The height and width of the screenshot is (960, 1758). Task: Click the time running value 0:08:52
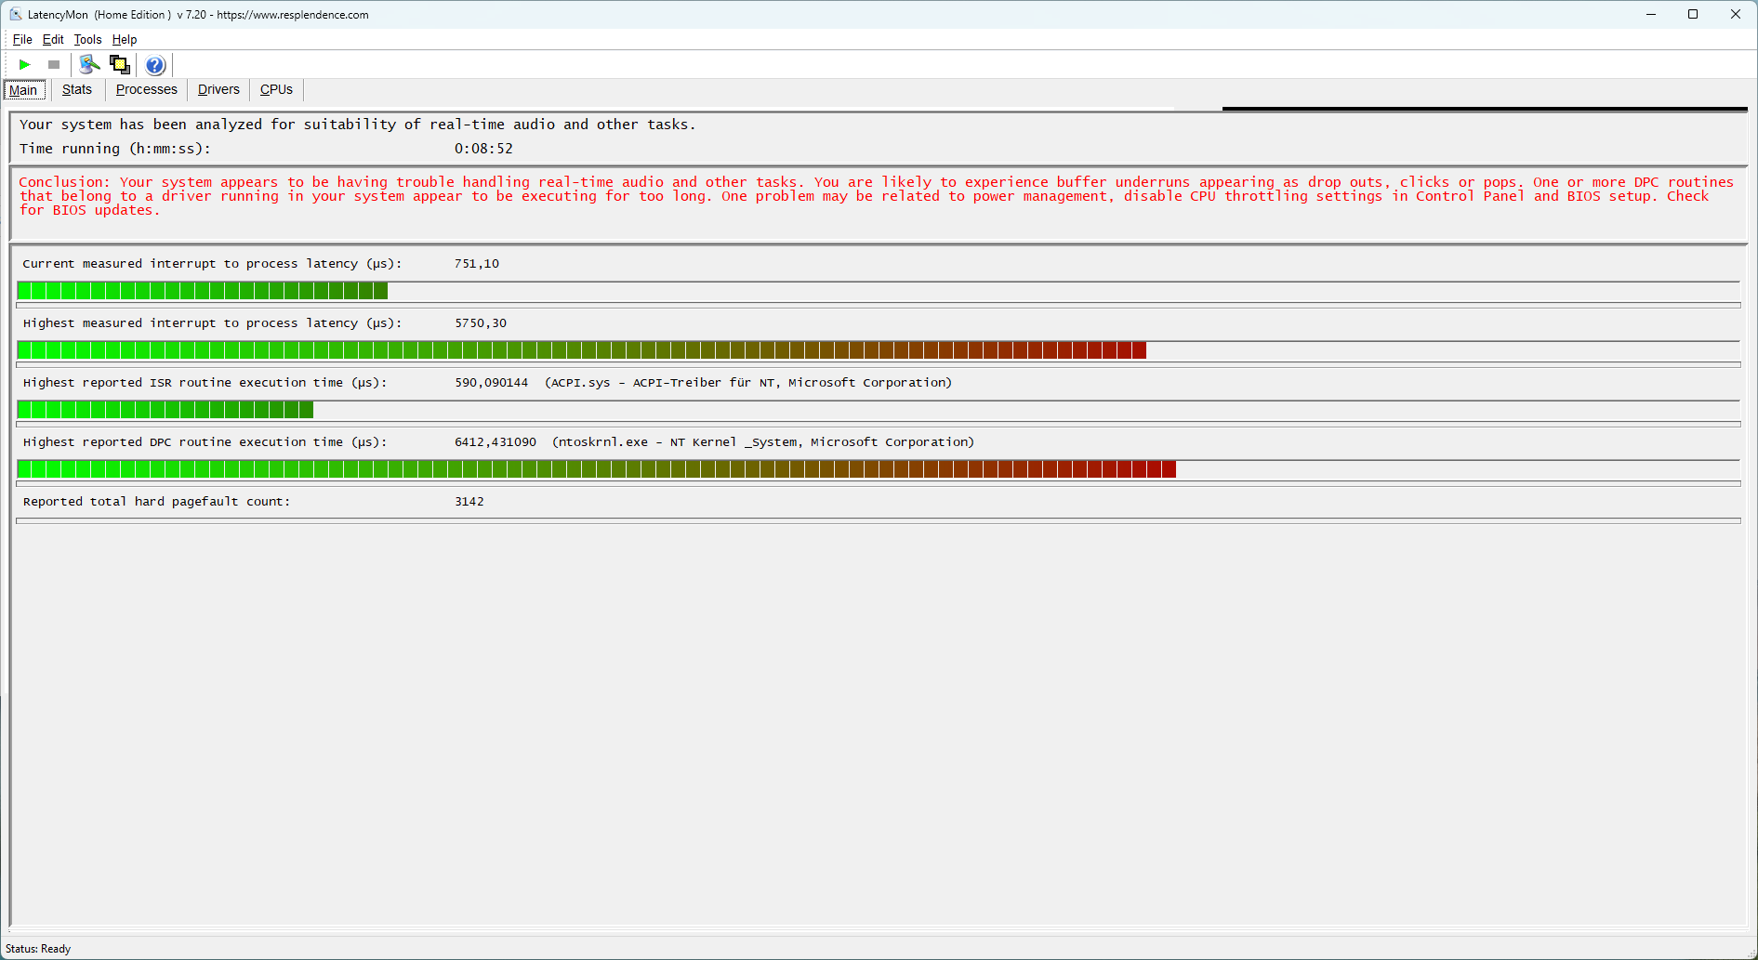(x=483, y=149)
